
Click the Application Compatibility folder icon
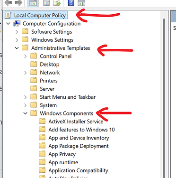click(x=42, y=170)
